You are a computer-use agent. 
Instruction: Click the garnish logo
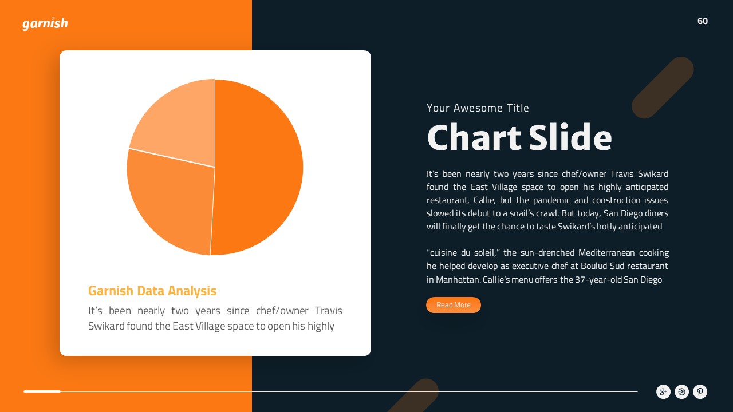click(45, 23)
